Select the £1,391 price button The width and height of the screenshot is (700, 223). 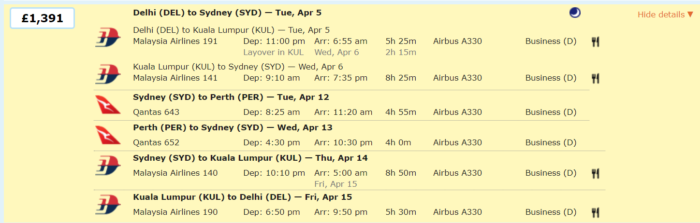pos(43,18)
